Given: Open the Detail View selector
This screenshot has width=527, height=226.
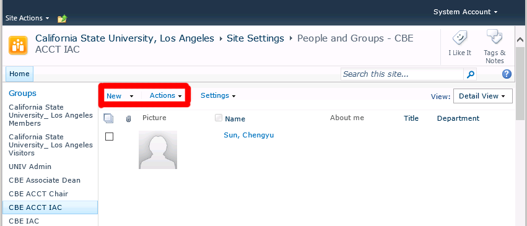Looking at the screenshot, I should (x=482, y=96).
